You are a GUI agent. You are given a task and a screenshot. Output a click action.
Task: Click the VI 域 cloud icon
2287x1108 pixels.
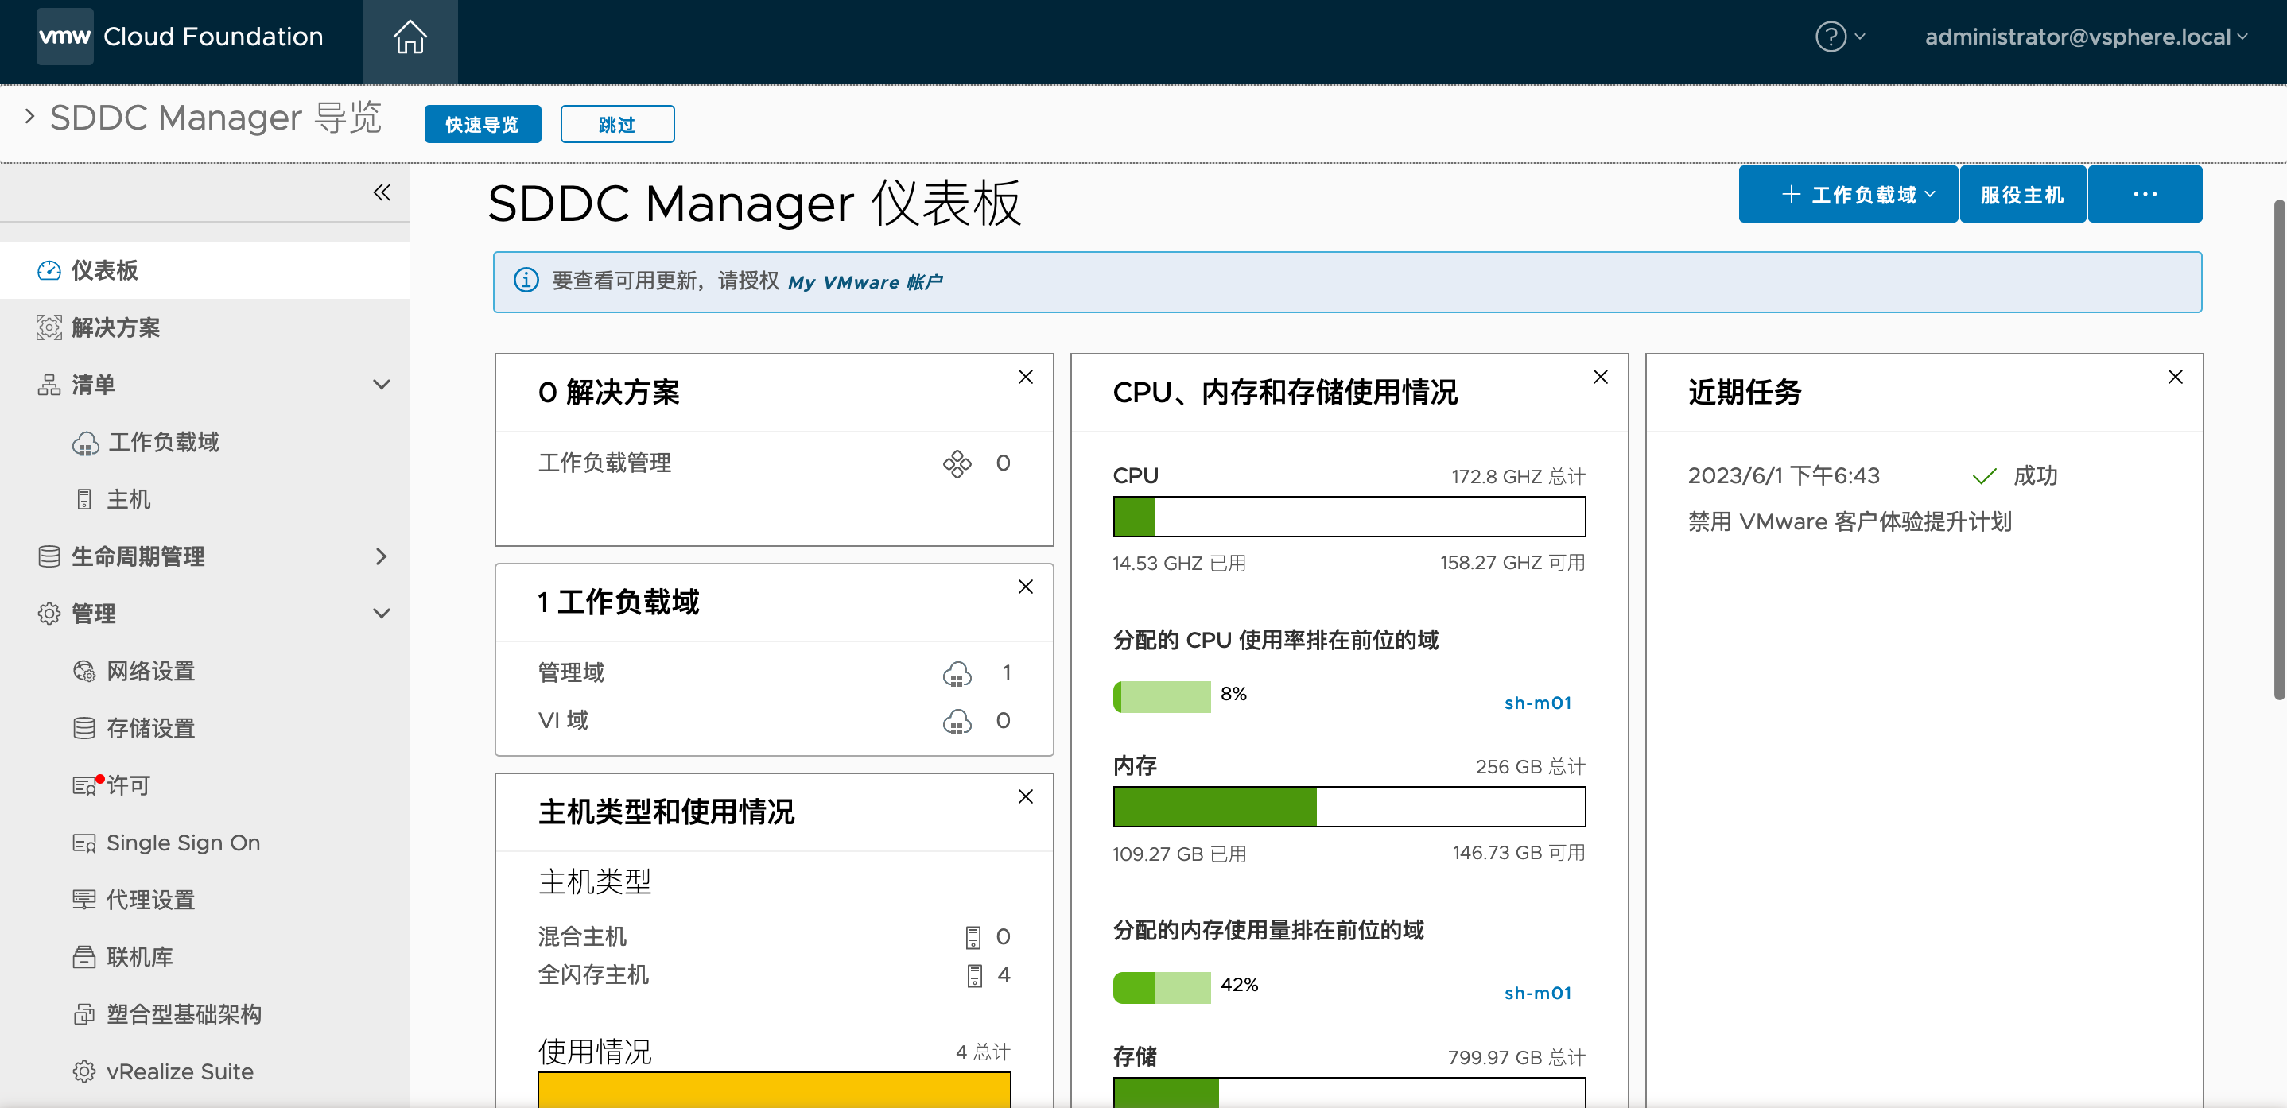pos(957,721)
